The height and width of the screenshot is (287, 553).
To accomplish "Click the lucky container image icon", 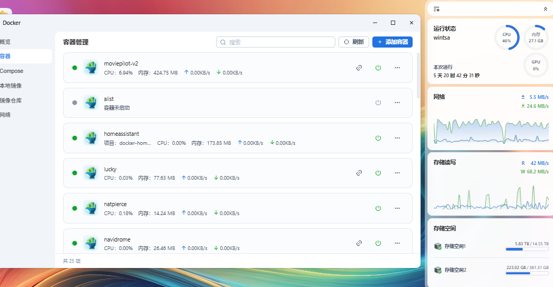I will (91, 173).
